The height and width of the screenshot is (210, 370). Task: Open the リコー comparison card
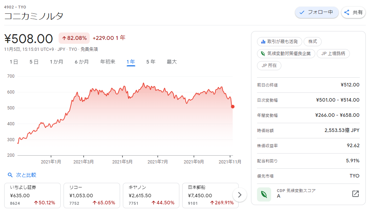(x=92, y=196)
